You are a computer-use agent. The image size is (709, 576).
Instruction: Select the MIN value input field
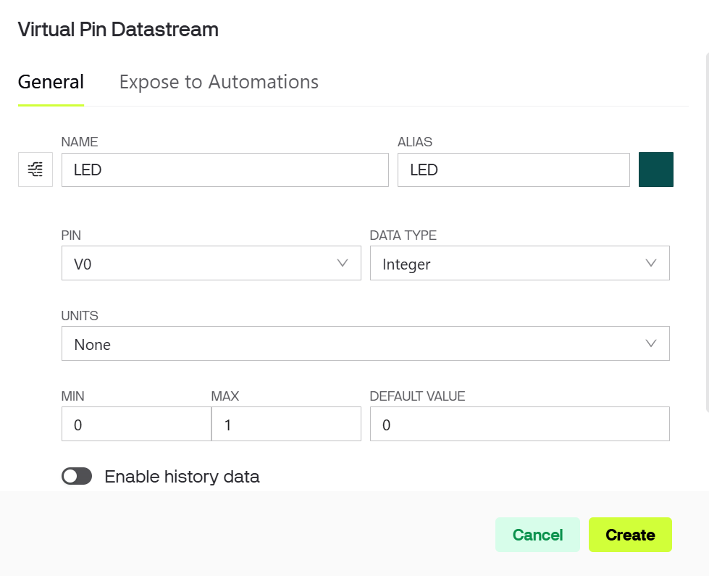(136, 425)
